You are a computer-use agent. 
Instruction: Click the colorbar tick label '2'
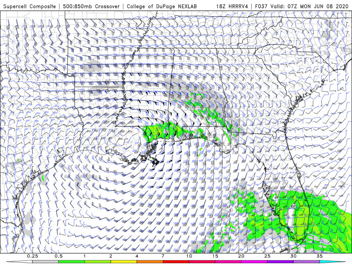coord(111,256)
